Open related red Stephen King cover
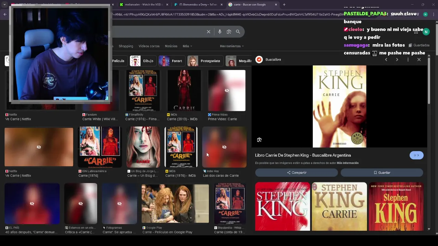This screenshot has height=246, width=438. point(283,206)
